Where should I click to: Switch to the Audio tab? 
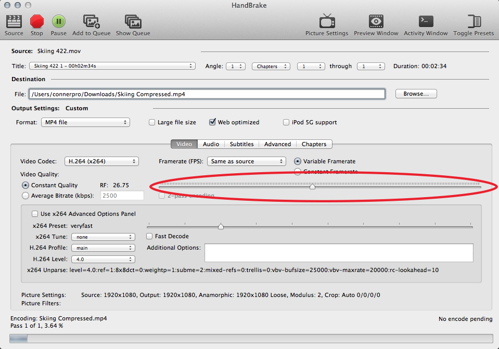coord(211,144)
